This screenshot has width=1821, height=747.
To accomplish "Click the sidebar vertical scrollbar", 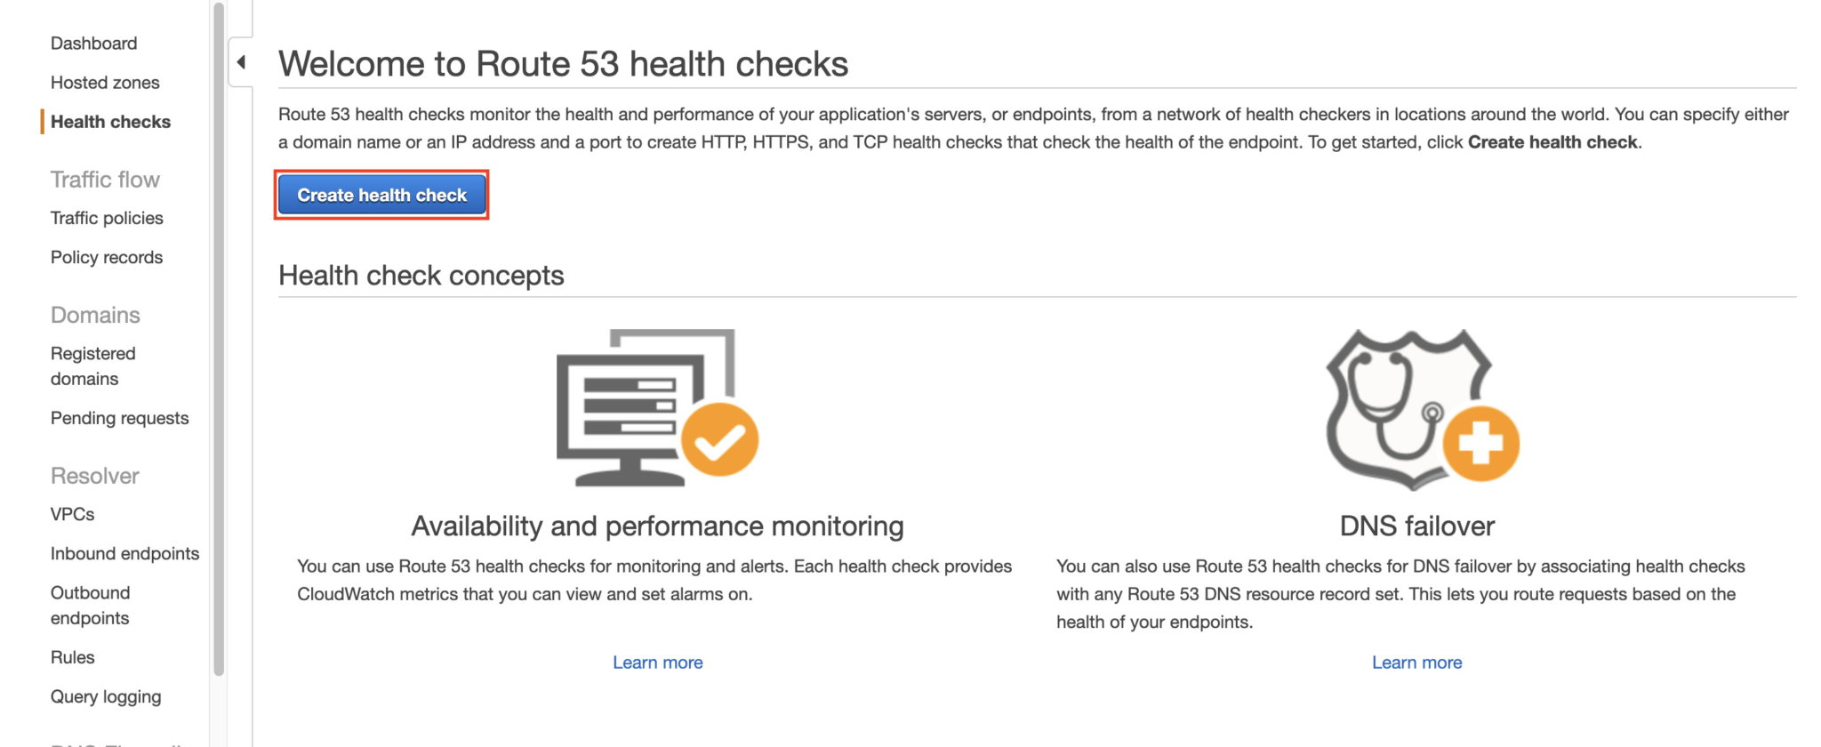I will point(219,338).
